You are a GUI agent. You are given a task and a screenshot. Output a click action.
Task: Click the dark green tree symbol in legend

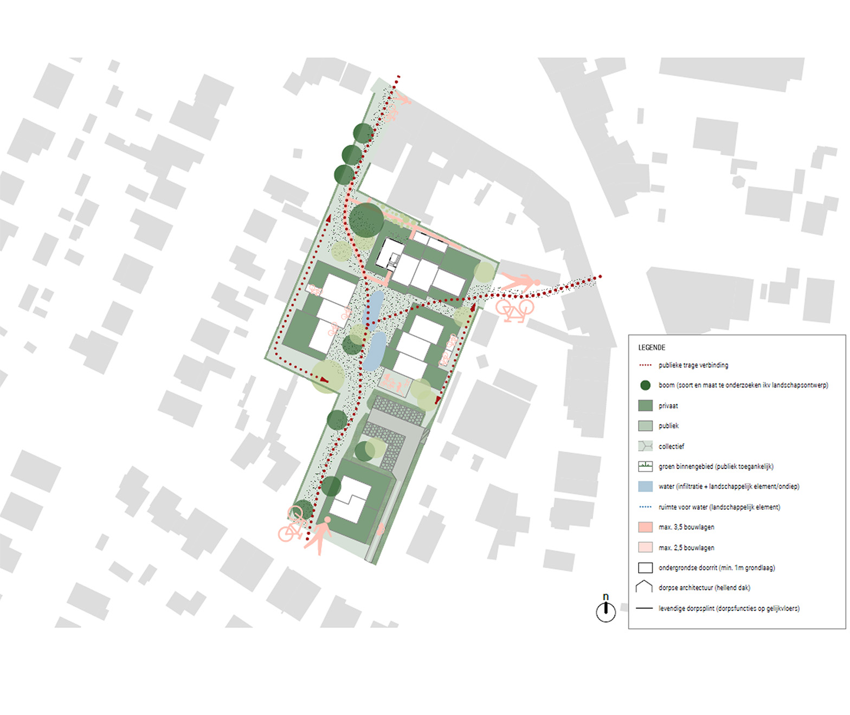(x=645, y=385)
